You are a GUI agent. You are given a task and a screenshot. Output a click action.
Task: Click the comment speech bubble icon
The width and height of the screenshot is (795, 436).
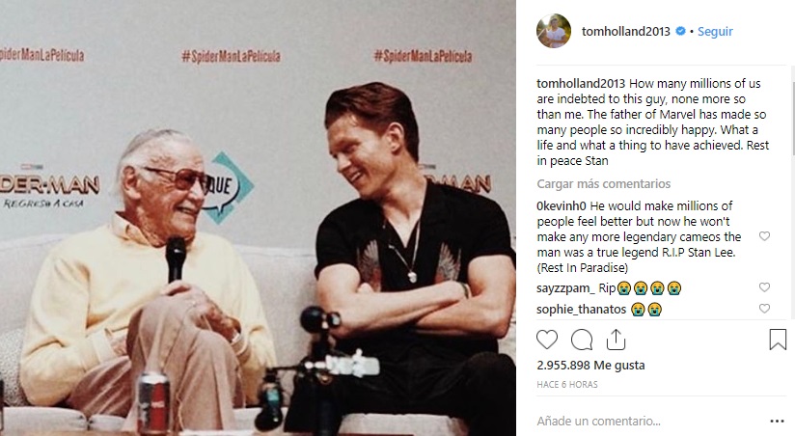[582, 340]
